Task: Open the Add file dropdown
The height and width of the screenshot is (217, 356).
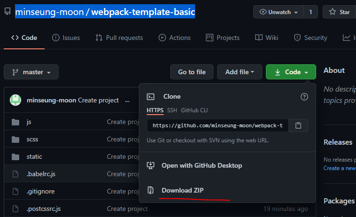Action: point(240,72)
